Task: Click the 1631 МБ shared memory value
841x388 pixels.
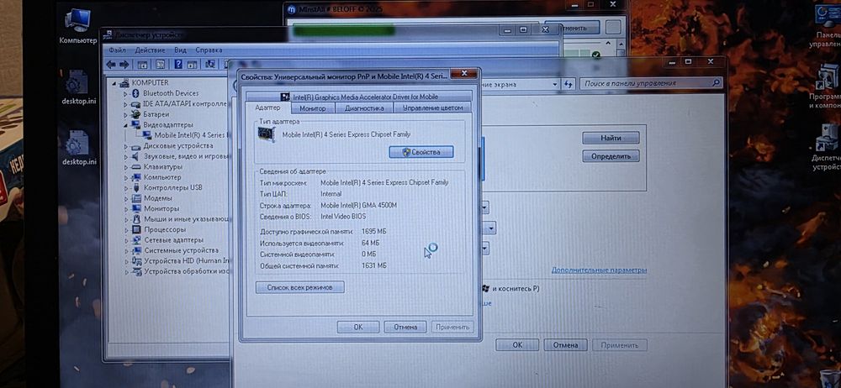Action: pos(374,266)
